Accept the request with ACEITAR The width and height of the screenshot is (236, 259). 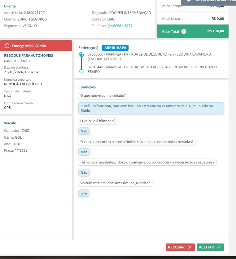click(210, 247)
